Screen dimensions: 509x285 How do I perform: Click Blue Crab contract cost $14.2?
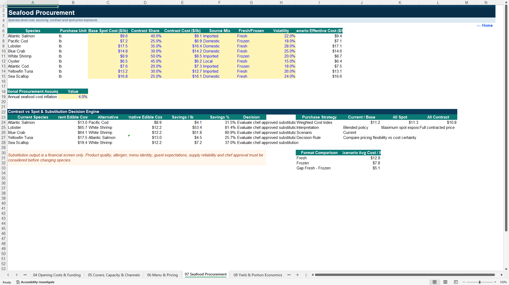coord(182,51)
